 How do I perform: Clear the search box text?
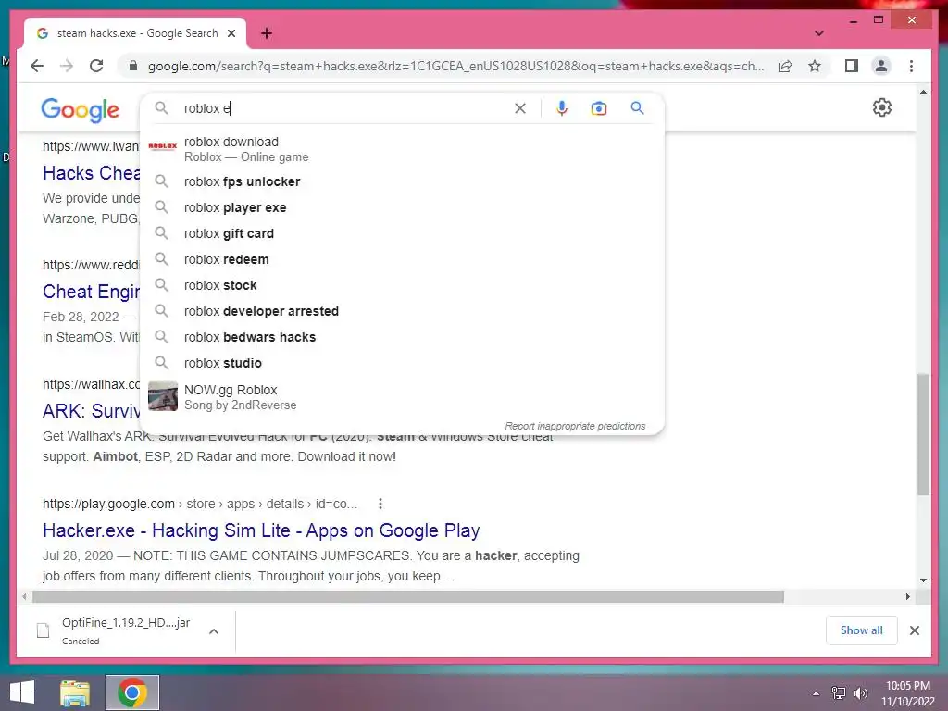coord(520,108)
